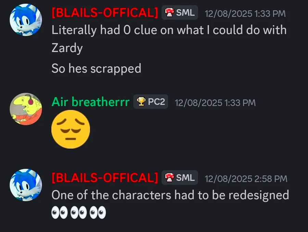
Task: Click the Air breatherrr profile avatar
Action: (x=26, y=109)
